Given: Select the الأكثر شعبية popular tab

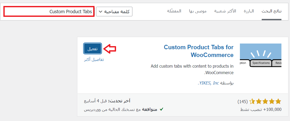Looking at the screenshot, I should click(x=225, y=11).
